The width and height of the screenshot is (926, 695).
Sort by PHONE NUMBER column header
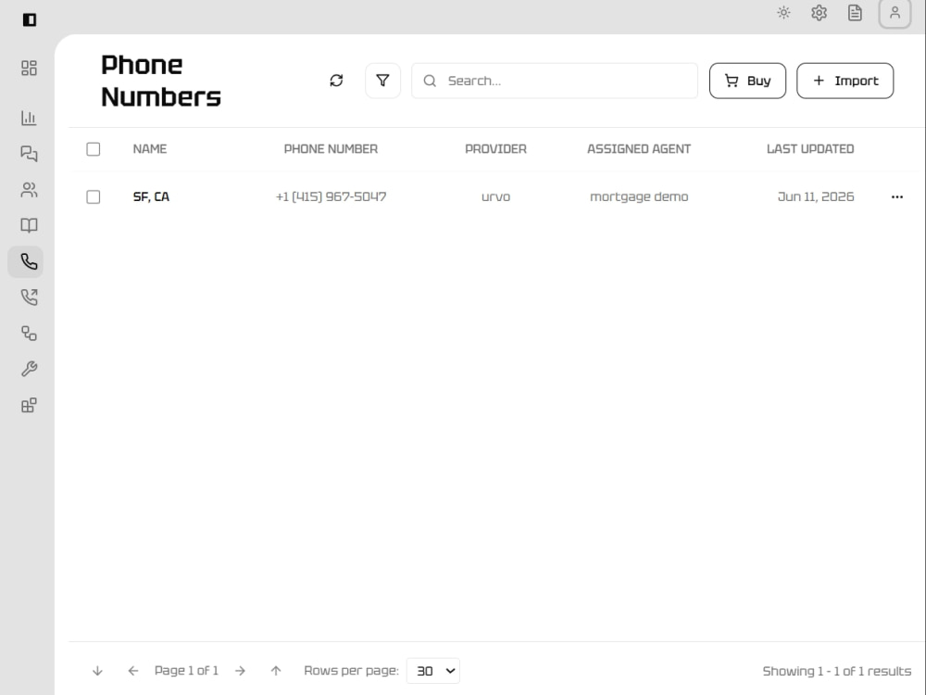click(331, 149)
